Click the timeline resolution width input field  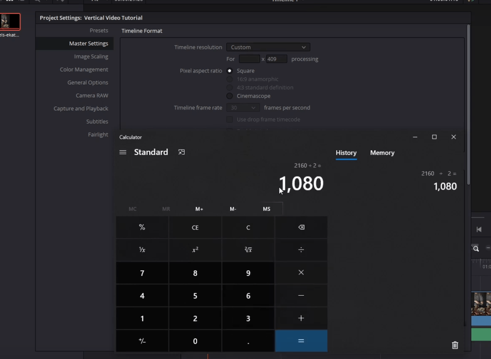pos(249,59)
